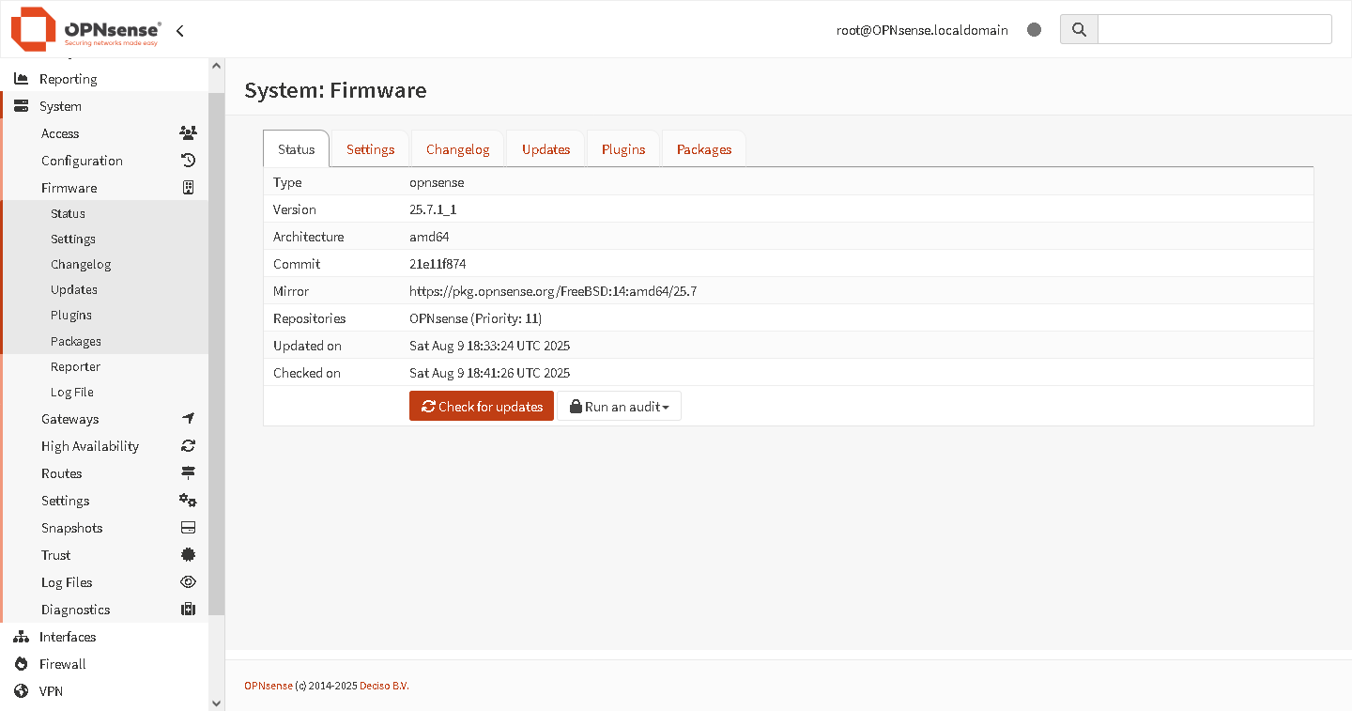Click inside the search input field
This screenshot has height=711, width=1352.
pyautogui.click(x=1214, y=29)
